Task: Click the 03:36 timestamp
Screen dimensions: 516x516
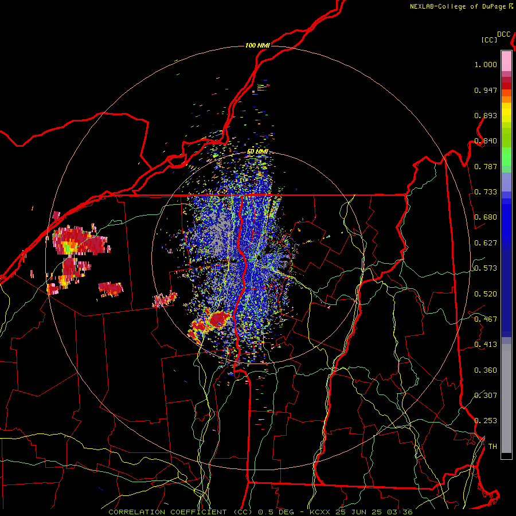Action: (400, 512)
